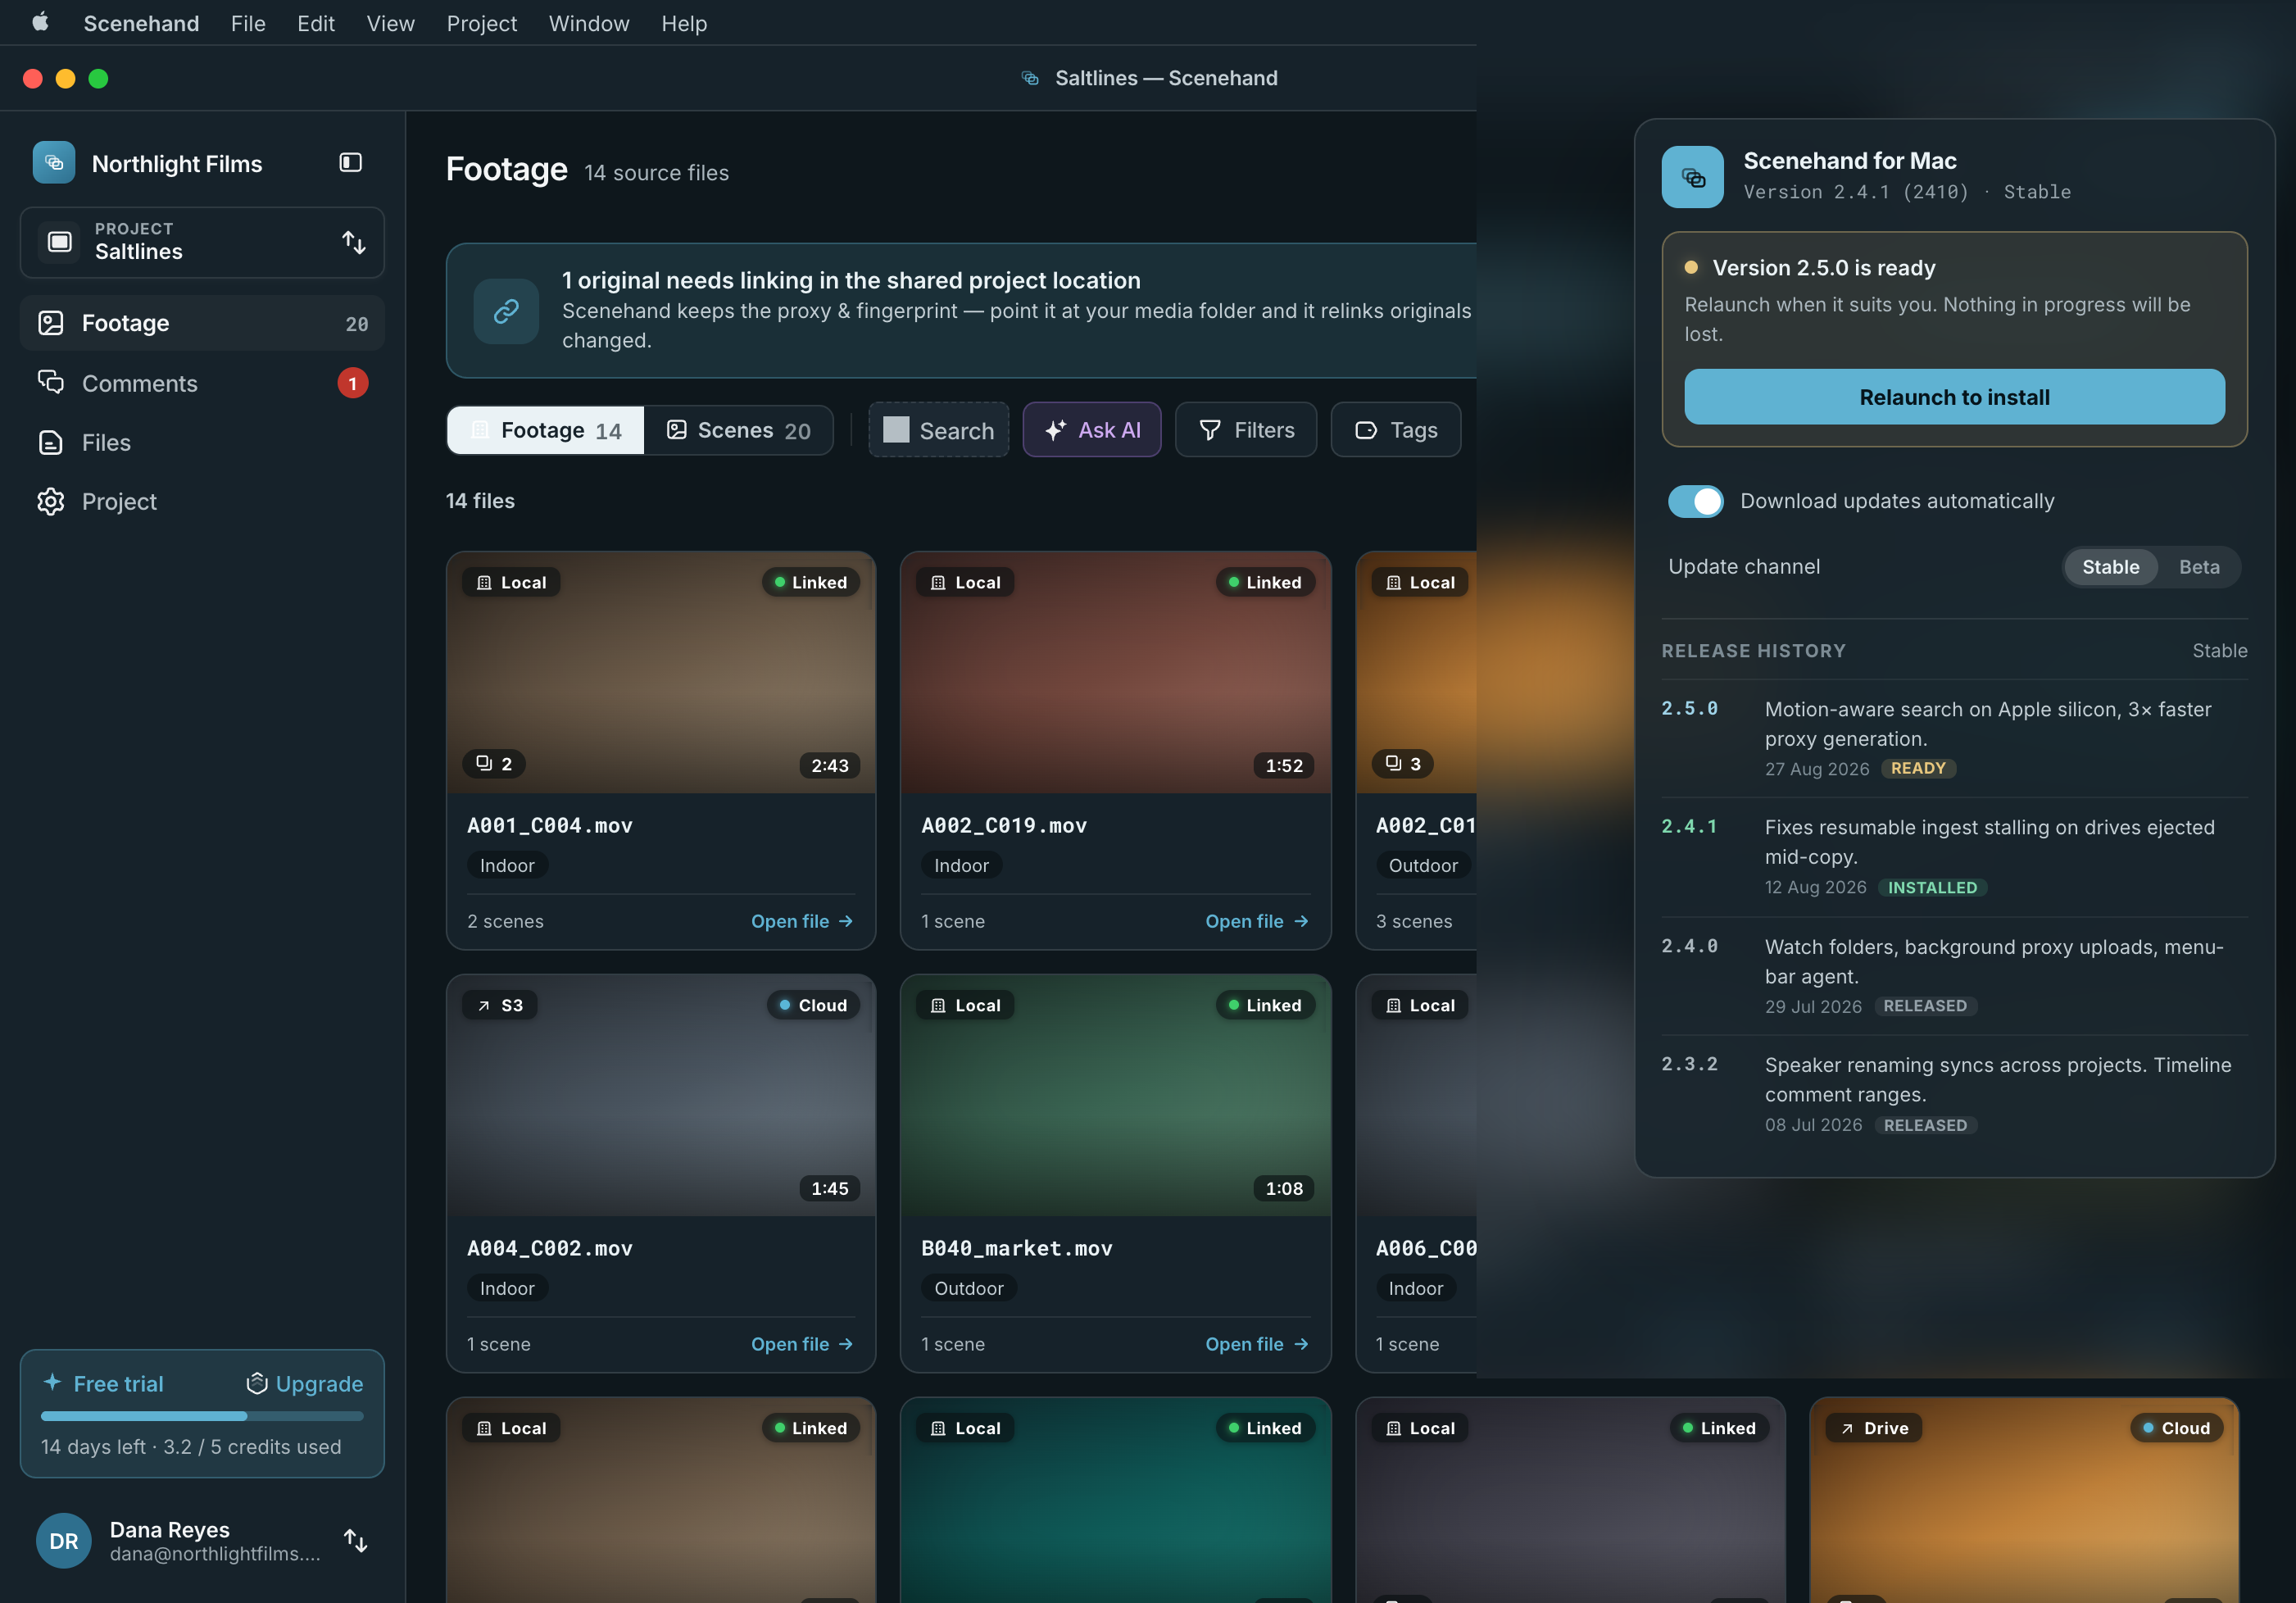
Task: Click Relaunch to install
Action: point(1954,397)
